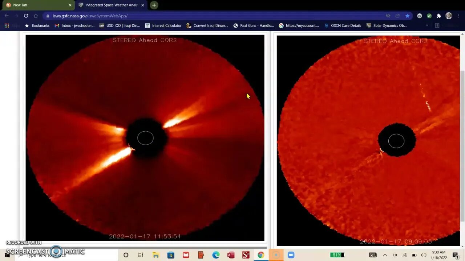The width and height of the screenshot is (465, 261).
Task: Open the Extensions puzzle-piece menu
Action: 439,16
